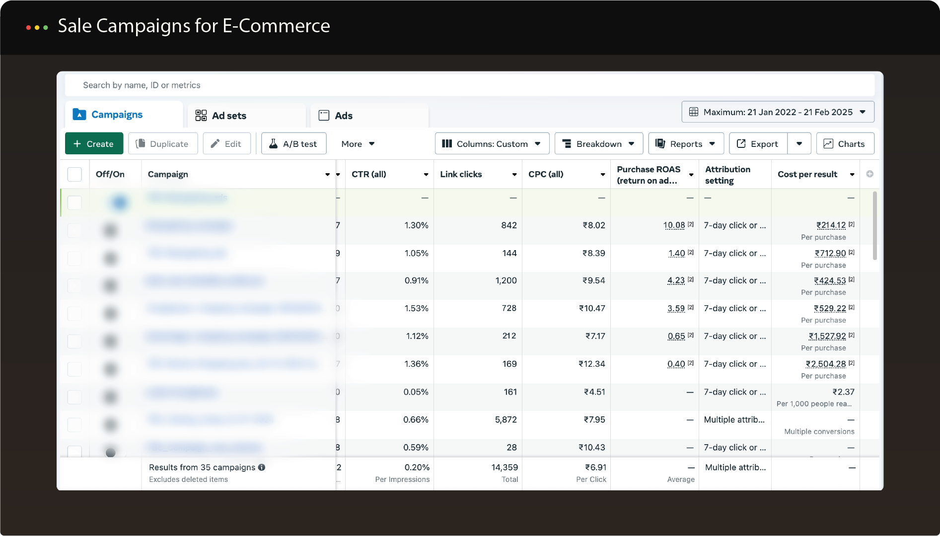Image resolution: width=940 pixels, height=536 pixels.
Task: Open the Export options arrow
Action: coord(799,143)
